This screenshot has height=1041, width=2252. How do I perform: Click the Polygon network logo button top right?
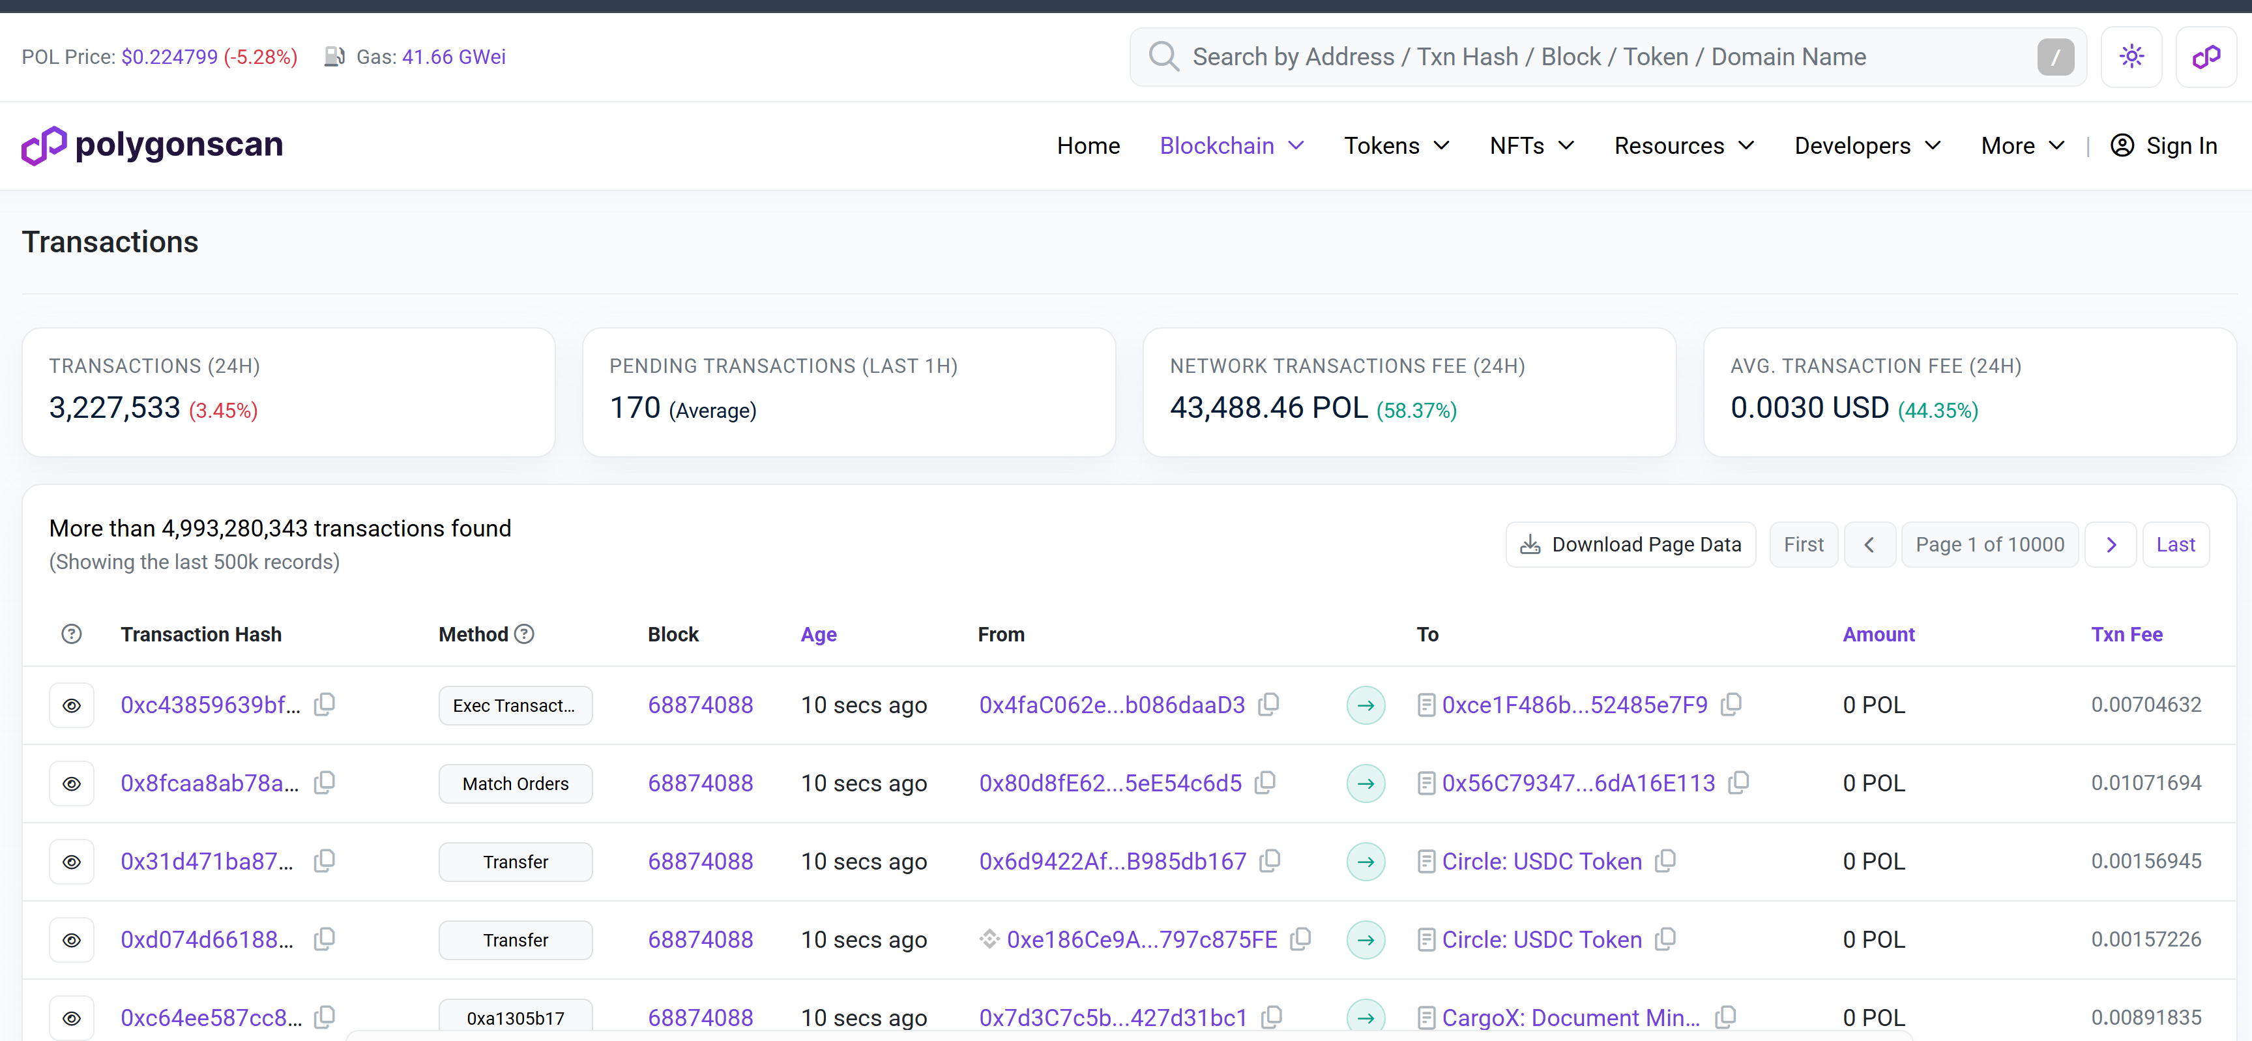(x=2205, y=57)
